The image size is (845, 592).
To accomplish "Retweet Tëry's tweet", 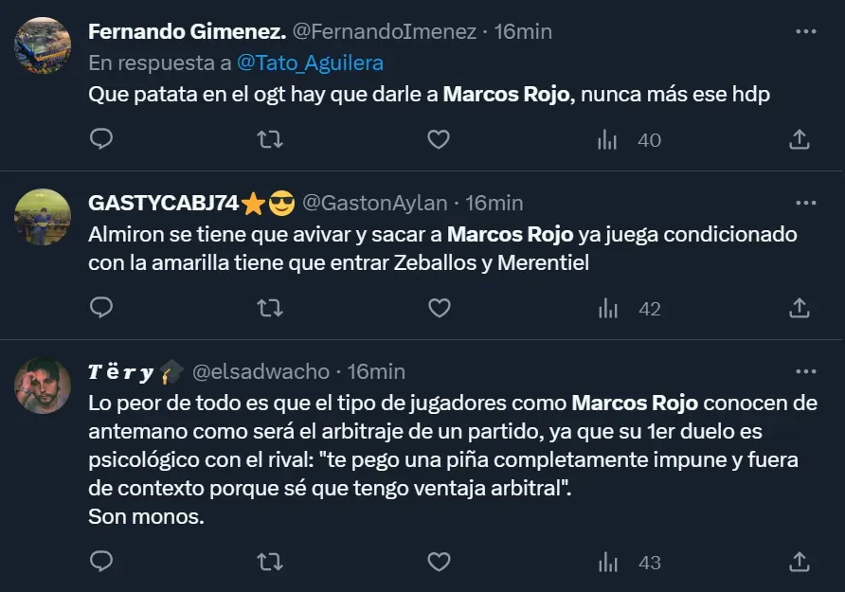I will 270,562.
